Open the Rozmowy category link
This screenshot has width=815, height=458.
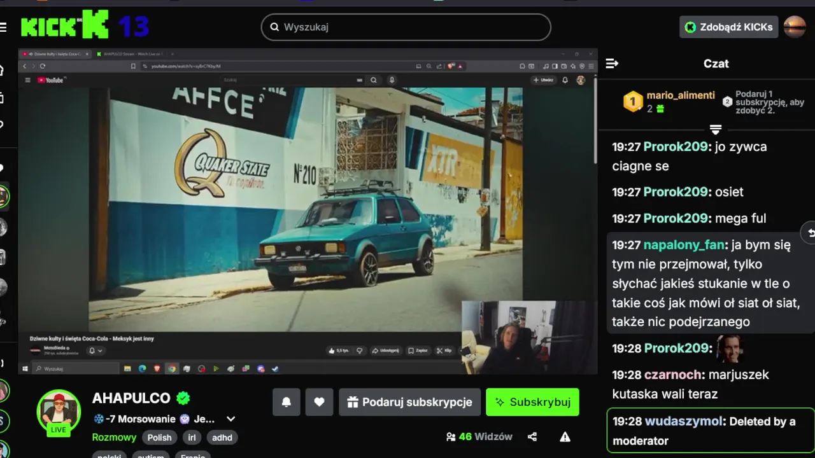(115, 438)
